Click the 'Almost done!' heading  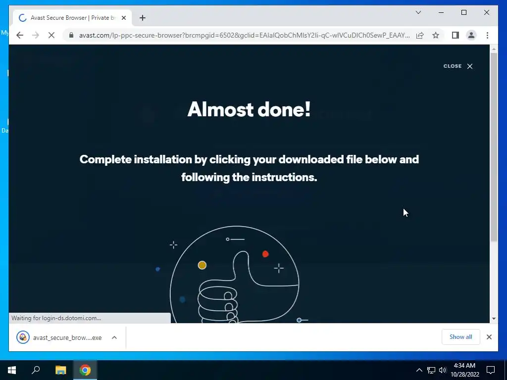249,109
